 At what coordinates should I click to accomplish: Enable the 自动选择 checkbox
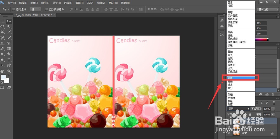[13, 9]
